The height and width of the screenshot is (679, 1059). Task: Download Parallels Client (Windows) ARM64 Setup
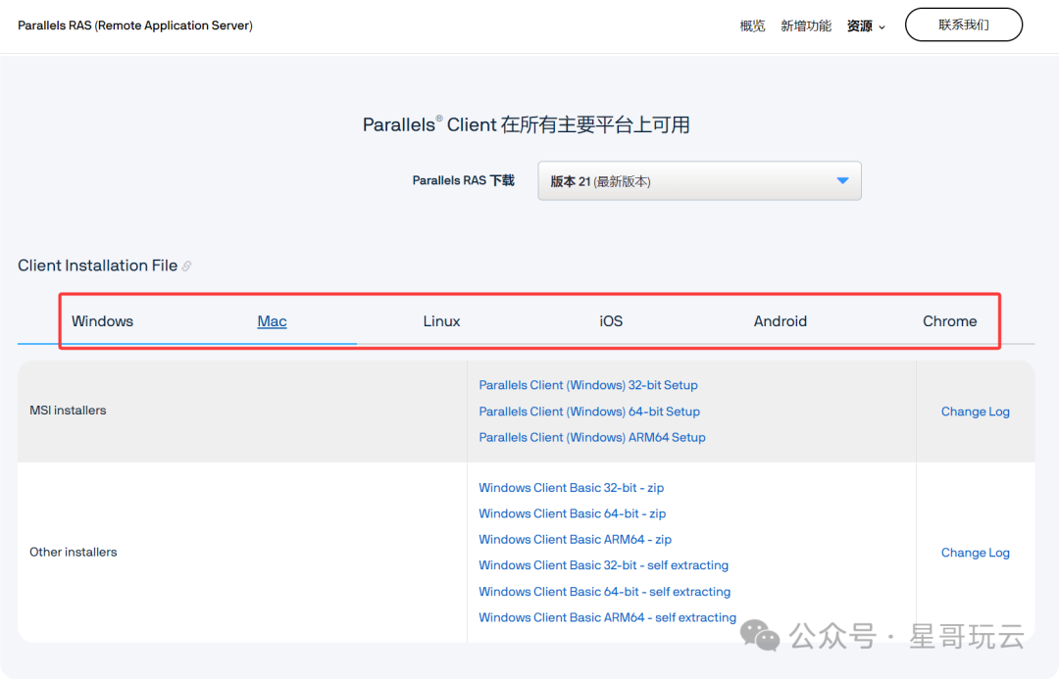[592, 437]
